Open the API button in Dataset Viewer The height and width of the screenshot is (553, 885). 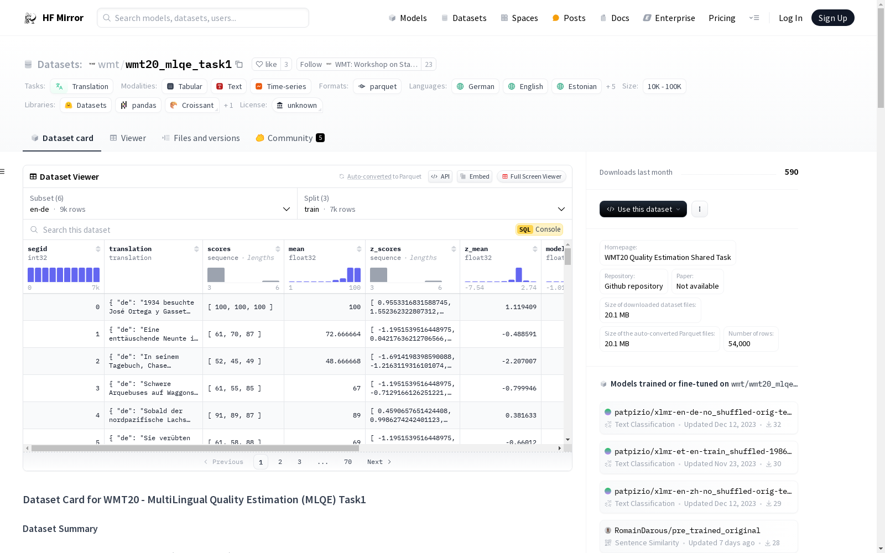[440, 176]
